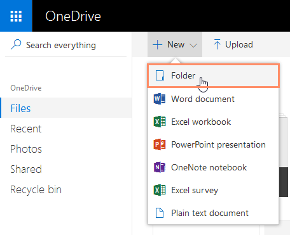
Task: Click the New button label
Action: coord(176,44)
